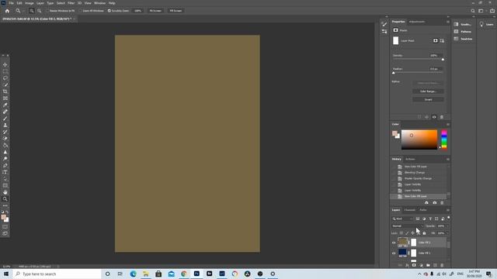The image size is (497, 279).
Task: Delete mask using Properties trash icon
Action: point(442,117)
